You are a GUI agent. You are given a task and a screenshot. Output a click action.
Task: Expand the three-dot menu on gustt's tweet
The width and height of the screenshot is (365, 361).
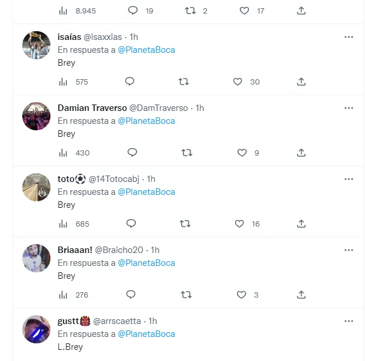(349, 321)
